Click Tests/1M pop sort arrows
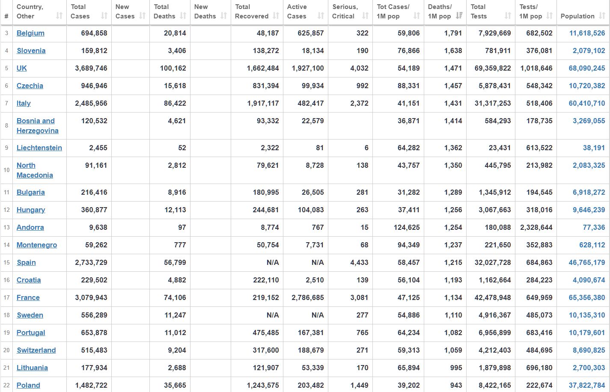Image resolution: width=610 pixels, height=392 pixels. pos(550,16)
